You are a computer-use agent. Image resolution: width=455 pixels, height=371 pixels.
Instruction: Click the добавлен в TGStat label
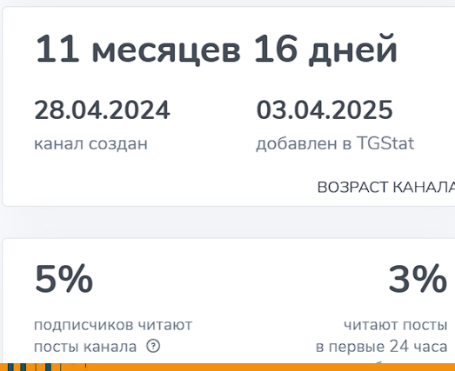click(x=335, y=143)
